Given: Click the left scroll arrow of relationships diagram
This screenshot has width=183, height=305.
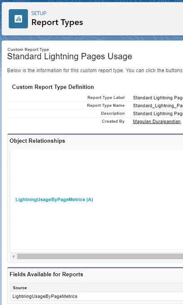Looking at the screenshot, I should click(13, 256).
